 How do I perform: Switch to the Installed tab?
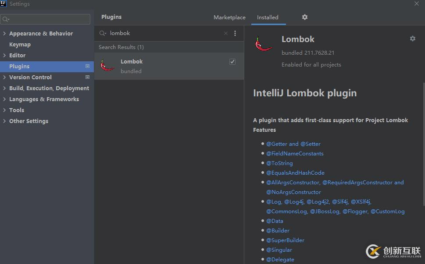(268, 18)
